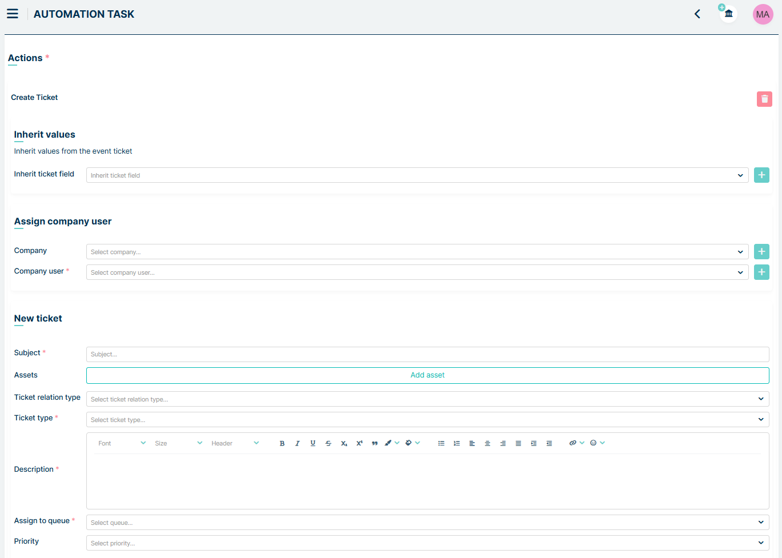The height and width of the screenshot is (558, 782).
Task: Open the Select company dropdown
Action: click(x=417, y=252)
